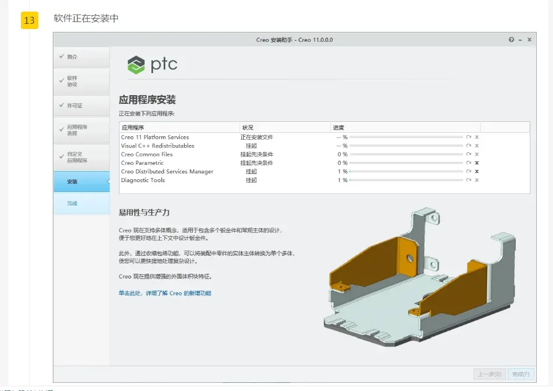The width and height of the screenshot is (553, 391).
Task: Click retry icon for Diagnostic Tools row
Action: click(x=468, y=180)
